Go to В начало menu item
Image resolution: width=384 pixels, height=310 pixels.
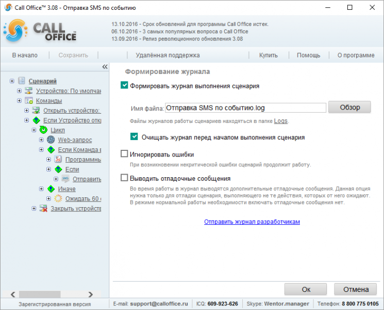(25, 55)
